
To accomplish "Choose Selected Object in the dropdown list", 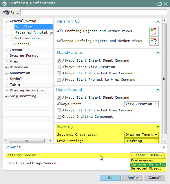I will point(148,168).
